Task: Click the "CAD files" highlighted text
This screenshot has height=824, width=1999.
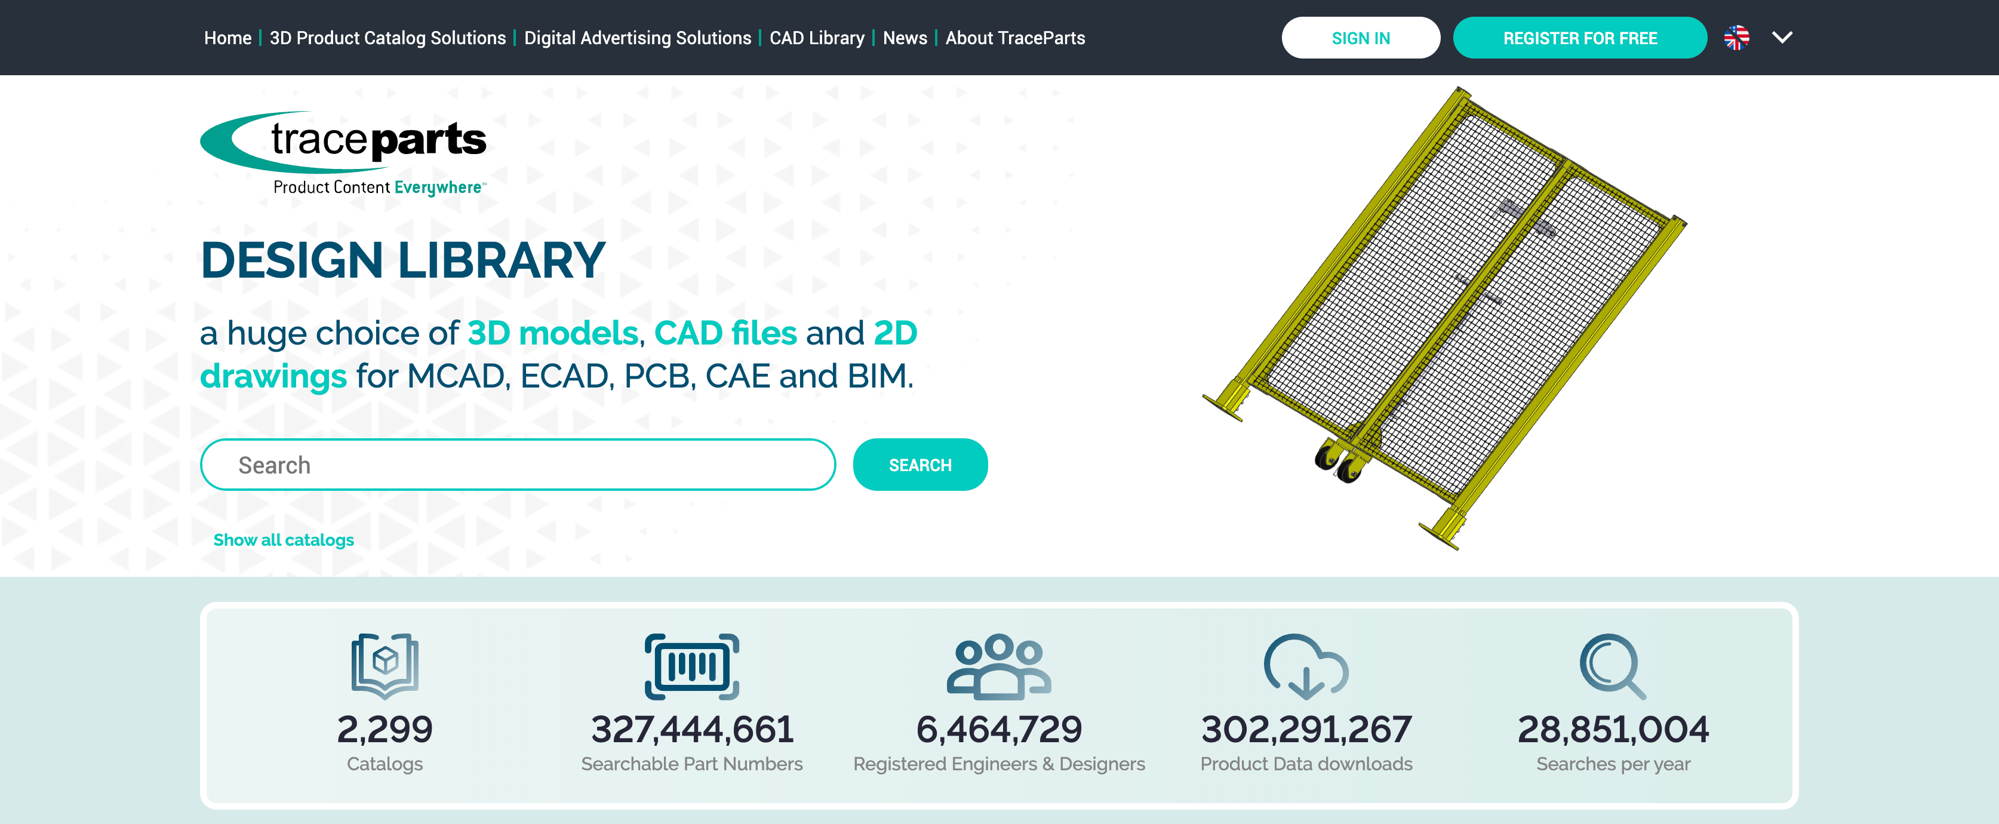Action: click(725, 334)
